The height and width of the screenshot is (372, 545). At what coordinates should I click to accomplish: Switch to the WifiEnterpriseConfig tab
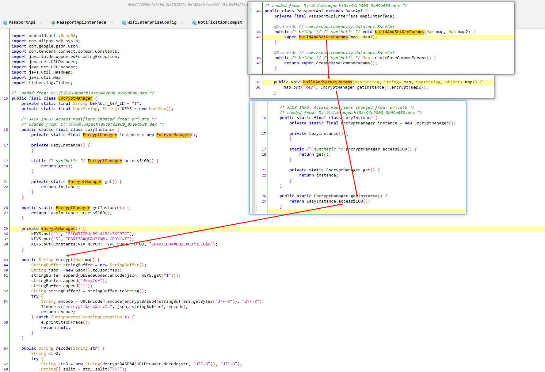(x=152, y=22)
